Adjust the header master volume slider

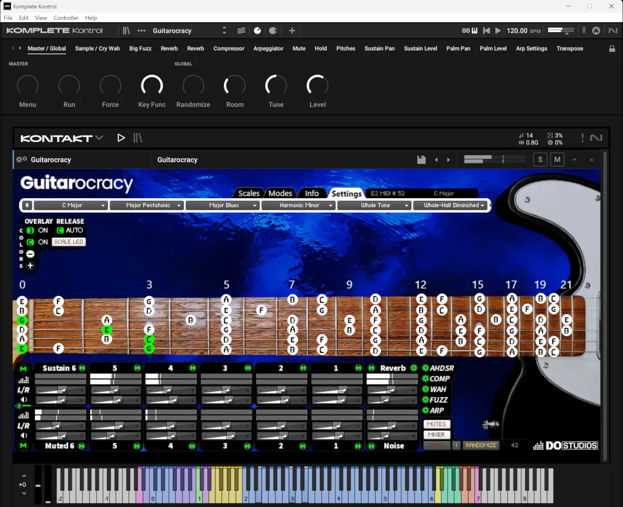pos(562,31)
